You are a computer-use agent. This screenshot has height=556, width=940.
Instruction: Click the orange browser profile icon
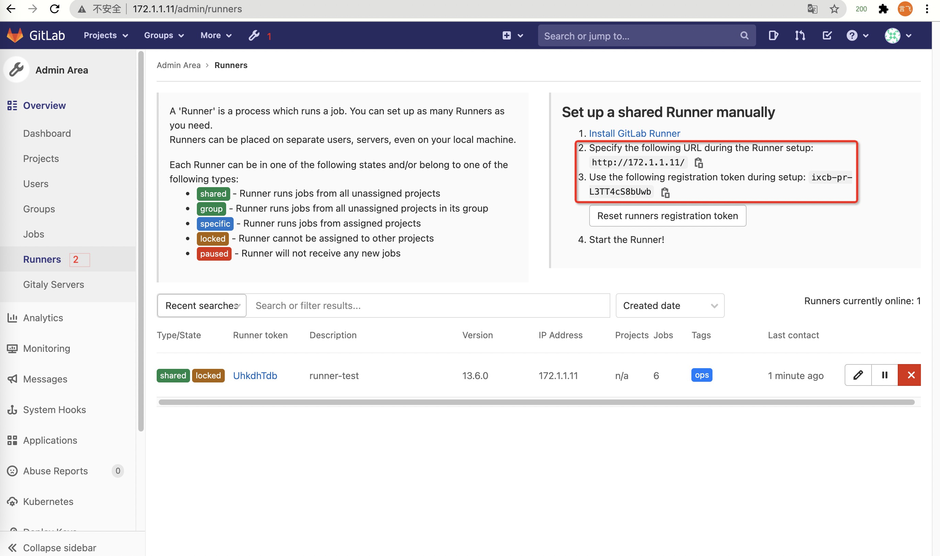[x=905, y=9]
